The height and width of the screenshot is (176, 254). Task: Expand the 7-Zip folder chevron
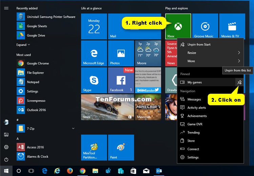click(x=73, y=128)
